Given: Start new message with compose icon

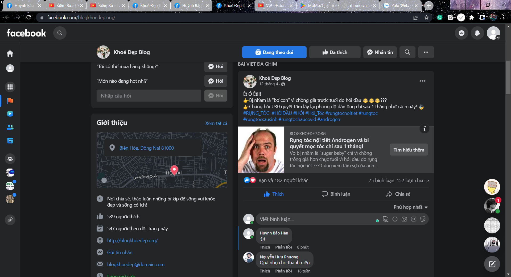Looking at the screenshot, I should pyautogui.click(x=492, y=264).
